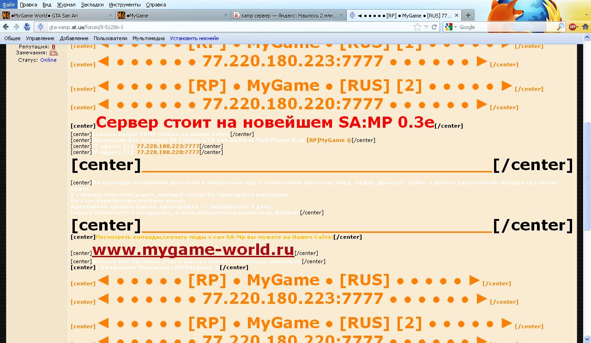Open the Добавление toolbar item
The height and width of the screenshot is (343, 591).
click(x=74, y=38)
